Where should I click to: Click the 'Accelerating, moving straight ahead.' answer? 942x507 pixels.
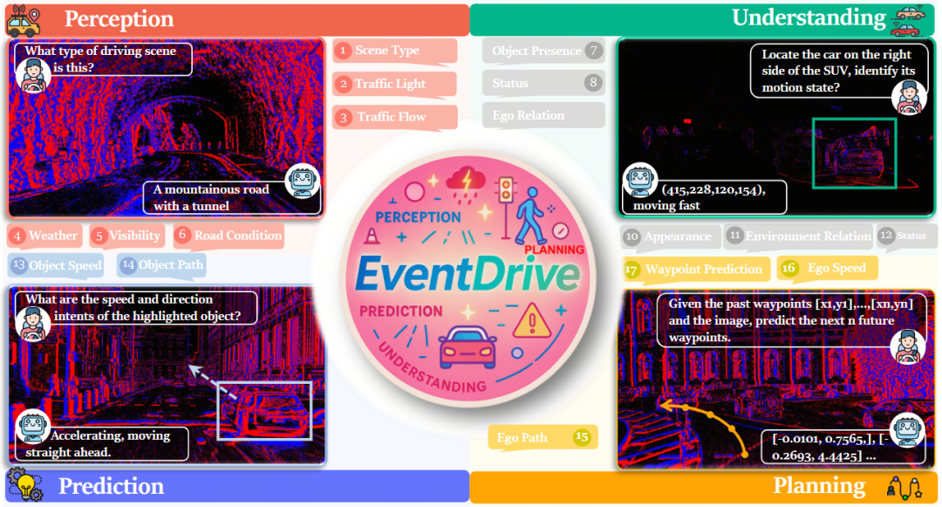pyautogui.click(x=101, y=443)
